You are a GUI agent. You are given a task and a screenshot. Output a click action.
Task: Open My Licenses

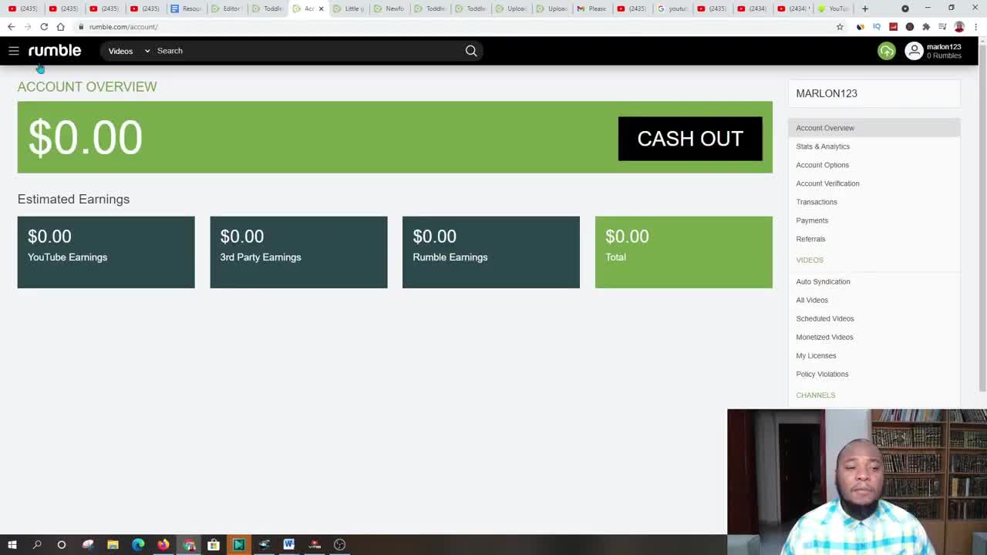click(x=816, y=355)
